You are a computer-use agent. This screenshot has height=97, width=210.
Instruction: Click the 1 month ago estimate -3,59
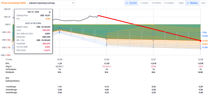[x=201, y=87]
